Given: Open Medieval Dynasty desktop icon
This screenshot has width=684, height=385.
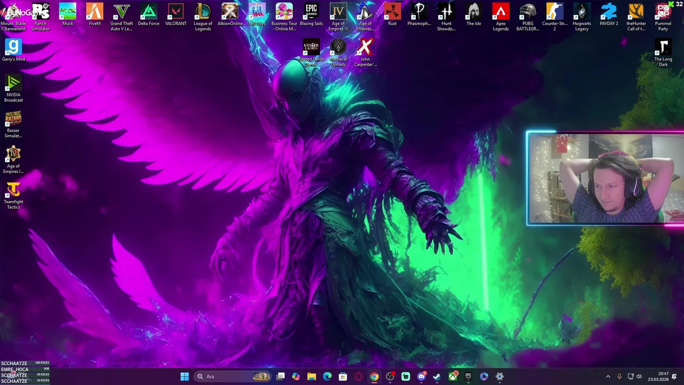Looking at the screenshot, I should coord(338,53).
